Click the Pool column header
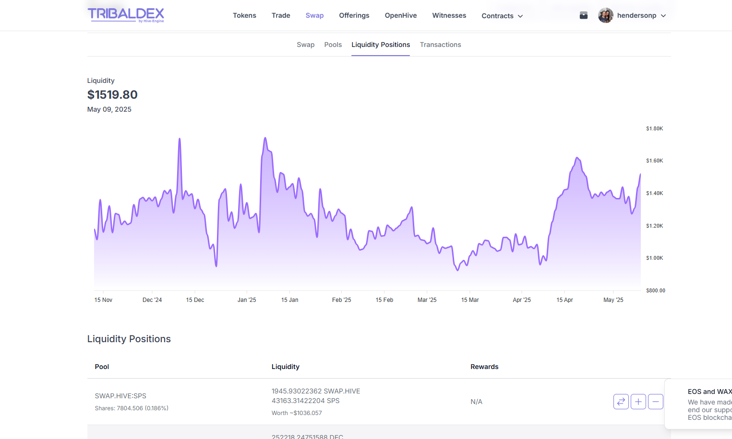Viewport: 732px width, 439px height. click(102, 367)
